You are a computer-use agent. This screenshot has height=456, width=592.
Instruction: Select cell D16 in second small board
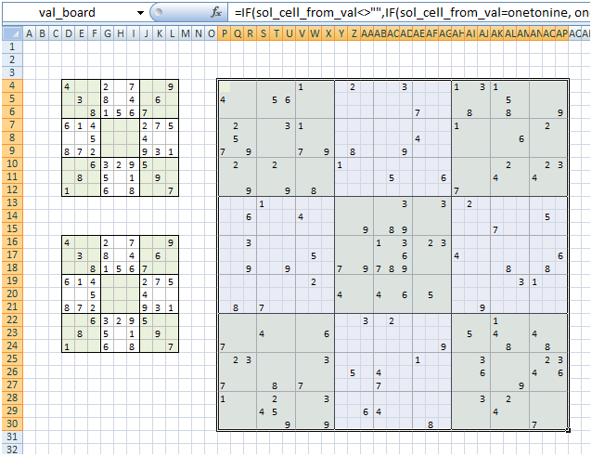tap(69, 242)
